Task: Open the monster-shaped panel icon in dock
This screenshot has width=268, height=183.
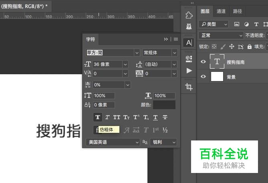Action: click(x=189, y=26)
